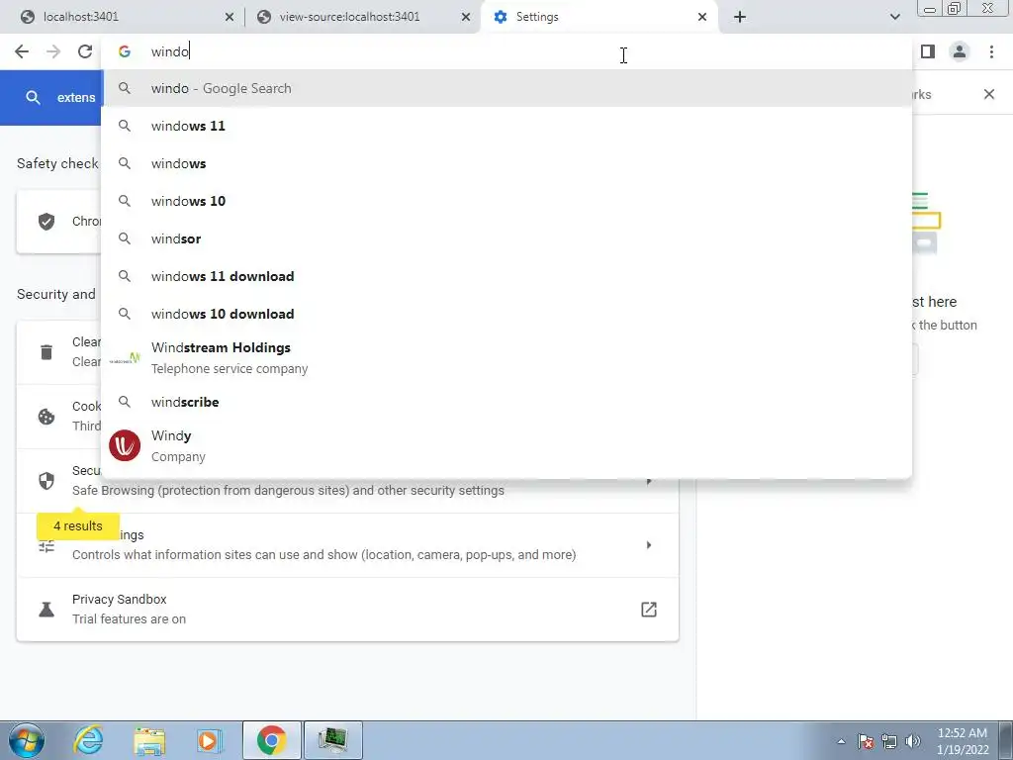This screenshot has height=760, width=1013.
Task: Expand the Site Settings row arrow
Action: click(649, 545)
